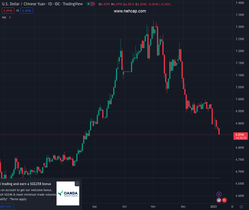Click the 6.8000 price axis label
The image size is (249, 210).
click(240, 148)
